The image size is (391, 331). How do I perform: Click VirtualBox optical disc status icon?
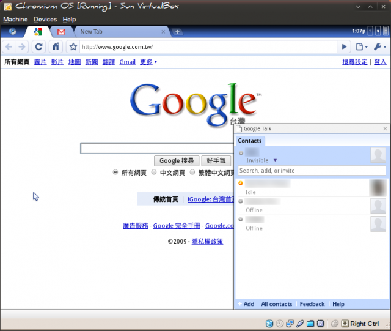(x=280, y=324)
